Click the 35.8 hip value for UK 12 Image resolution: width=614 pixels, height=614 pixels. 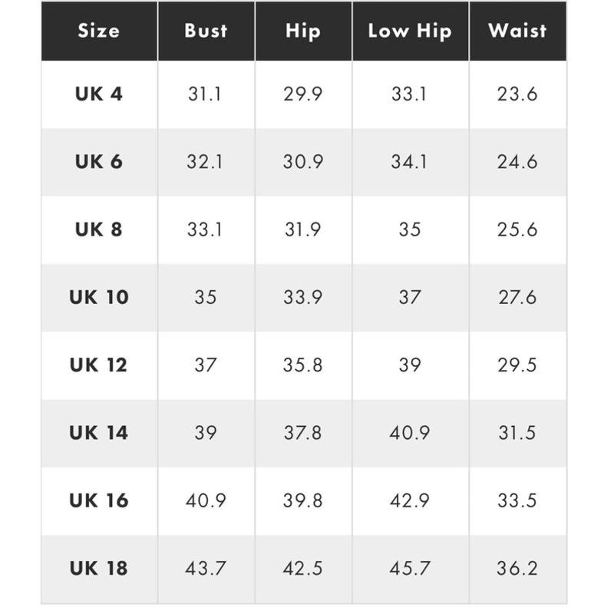tap(302, 365)
